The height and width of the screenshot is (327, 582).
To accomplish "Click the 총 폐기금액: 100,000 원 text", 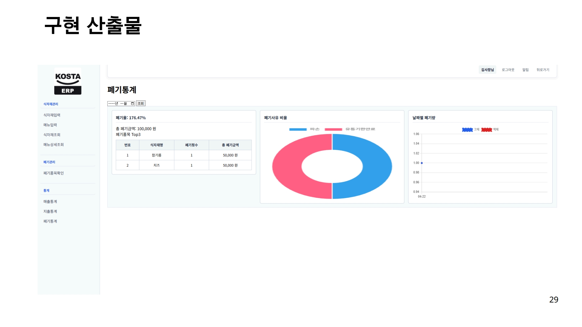I will 136,129.
